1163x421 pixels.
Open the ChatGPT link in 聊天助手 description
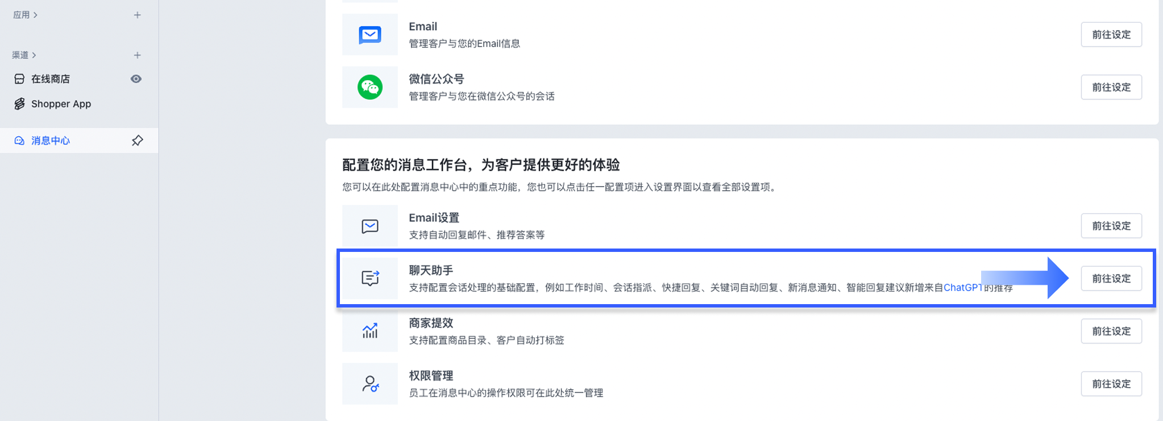point(963,288)
